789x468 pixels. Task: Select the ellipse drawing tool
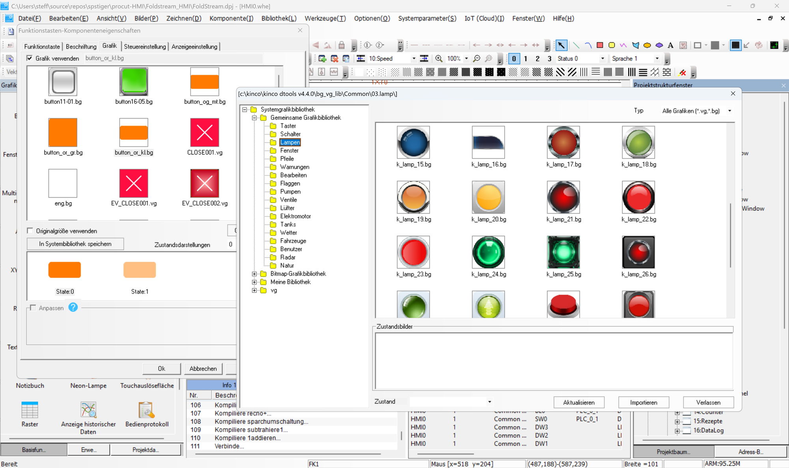pyautogui.click(x=647, y=45)
